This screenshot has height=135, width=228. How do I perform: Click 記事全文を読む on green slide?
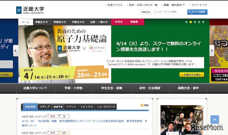(192, 75)
